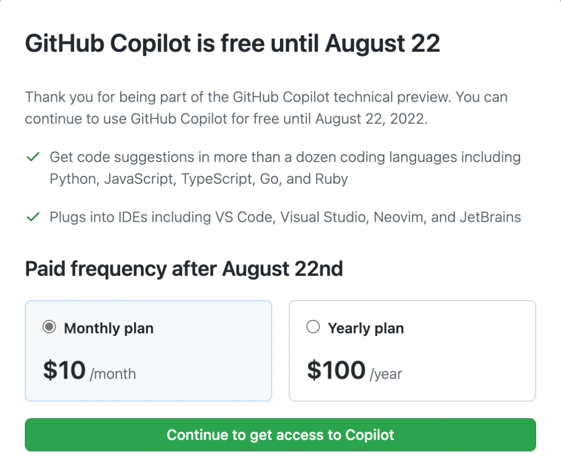
Task: Click the "/month" billing period text
Action: [x=113, y=374]
